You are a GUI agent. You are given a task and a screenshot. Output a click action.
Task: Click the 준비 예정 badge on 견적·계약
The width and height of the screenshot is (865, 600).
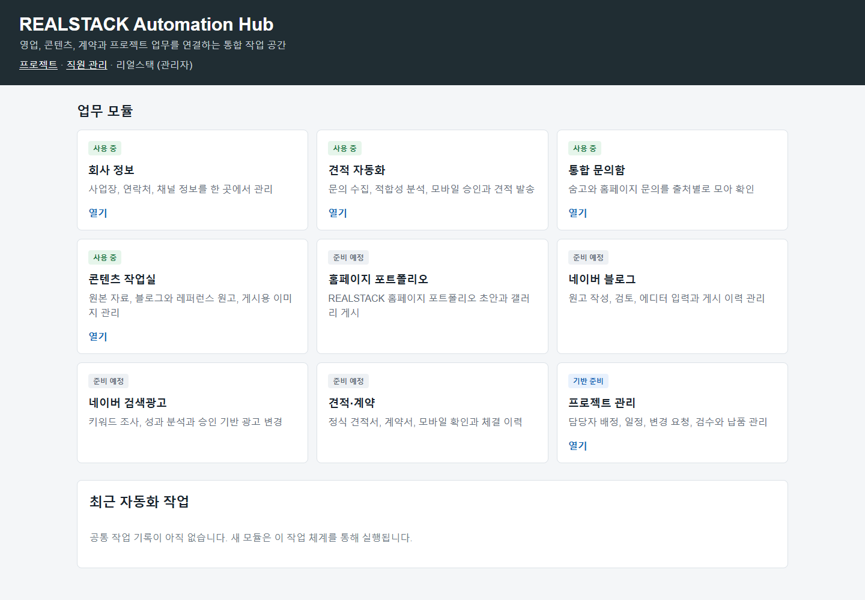348,381
